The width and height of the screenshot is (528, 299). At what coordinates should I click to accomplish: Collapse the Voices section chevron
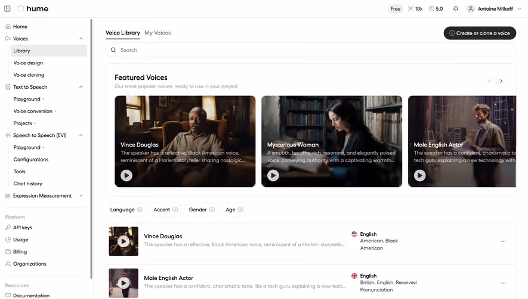pos(81,39)
